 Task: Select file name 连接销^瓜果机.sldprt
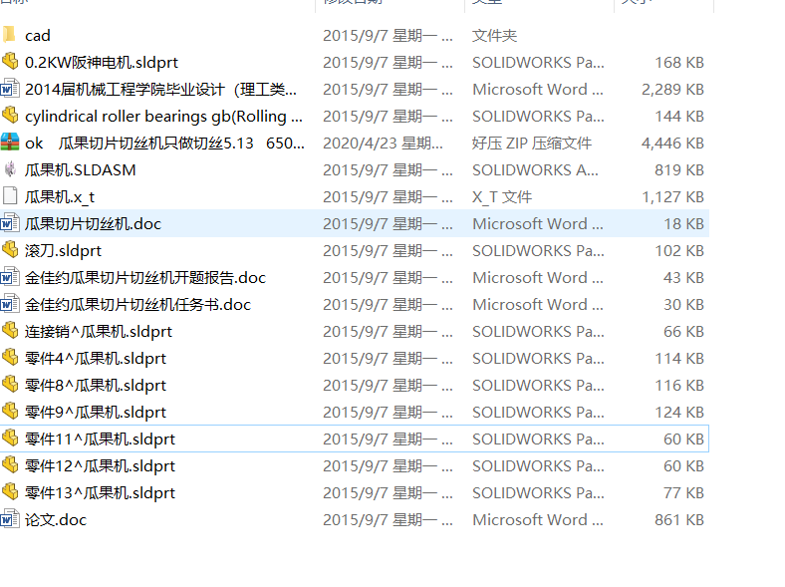point(99,332)
